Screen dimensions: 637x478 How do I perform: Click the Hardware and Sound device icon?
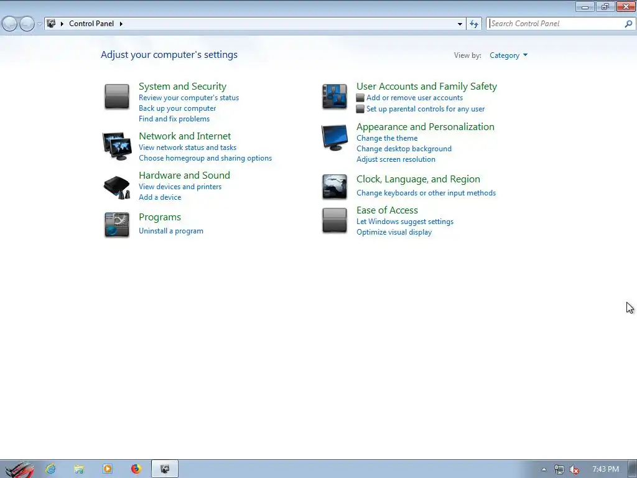pyautogui.click(x=116, y=187)
